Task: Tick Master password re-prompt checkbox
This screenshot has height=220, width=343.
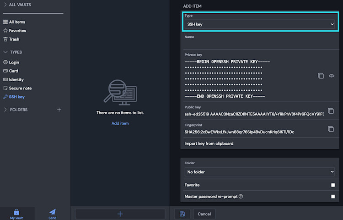Action: click(x=333, y=196)
